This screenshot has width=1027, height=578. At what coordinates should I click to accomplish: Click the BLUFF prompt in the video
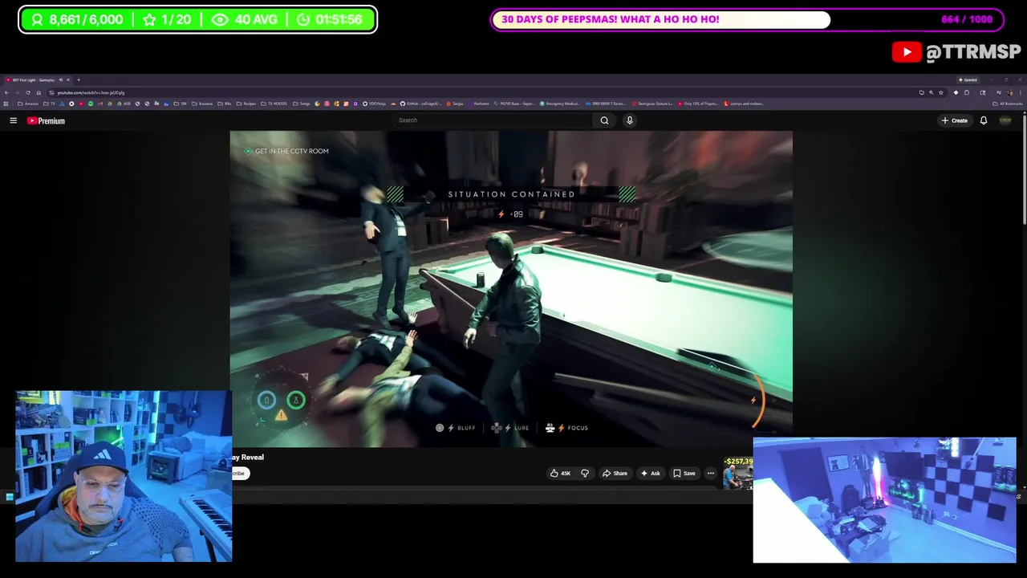pyautogui.click(x=456, y=428)
